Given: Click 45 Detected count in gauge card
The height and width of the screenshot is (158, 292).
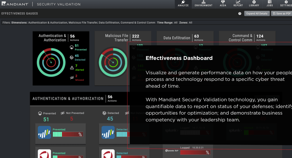Looking at the screenshot, I should tap(80, 58).
